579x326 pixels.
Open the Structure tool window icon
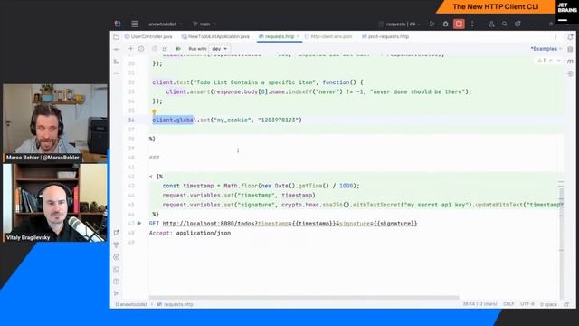click(x=117, y=62)
